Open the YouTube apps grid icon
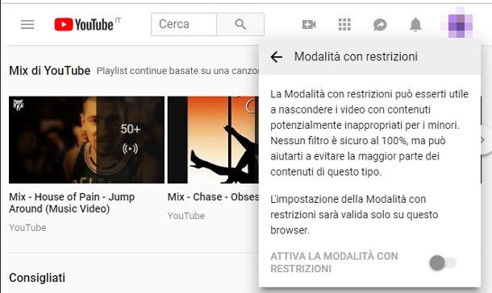This screenshot has width=492, height=293. tap(344, 24)
